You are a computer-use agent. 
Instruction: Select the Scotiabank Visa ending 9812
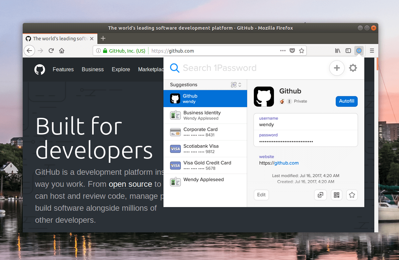click(x=205, y=149)
